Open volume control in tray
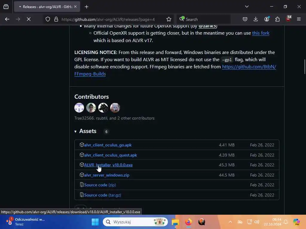 click(257, 222)
